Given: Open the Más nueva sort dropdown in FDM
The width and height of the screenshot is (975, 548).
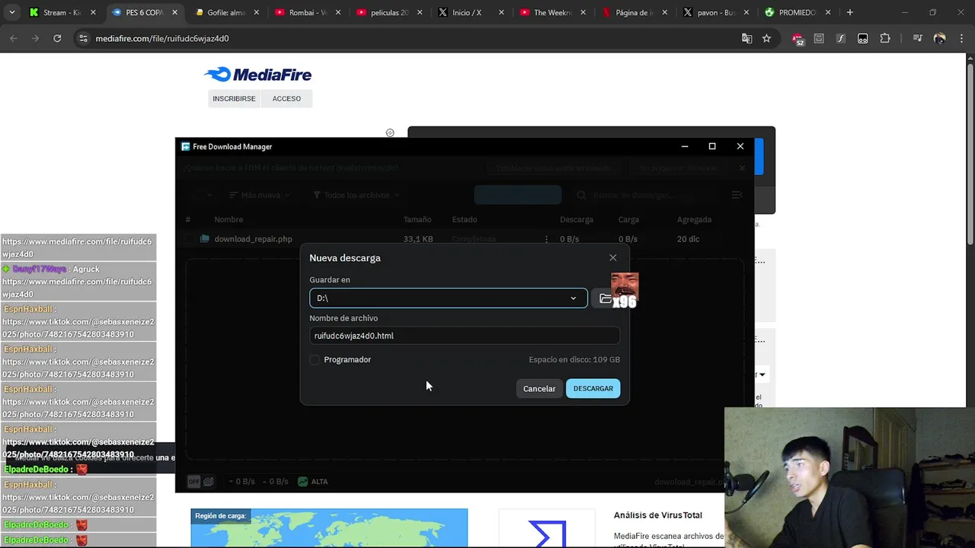Looking at the screenshot, I should [x=260, y=195].
